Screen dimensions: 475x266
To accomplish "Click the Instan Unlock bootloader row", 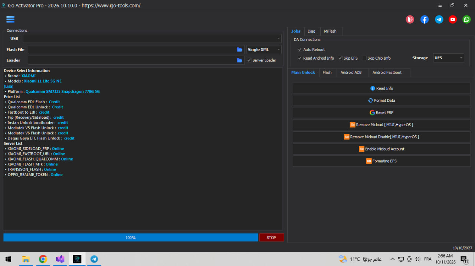I will pyautogui.click(x=36, y=122).
